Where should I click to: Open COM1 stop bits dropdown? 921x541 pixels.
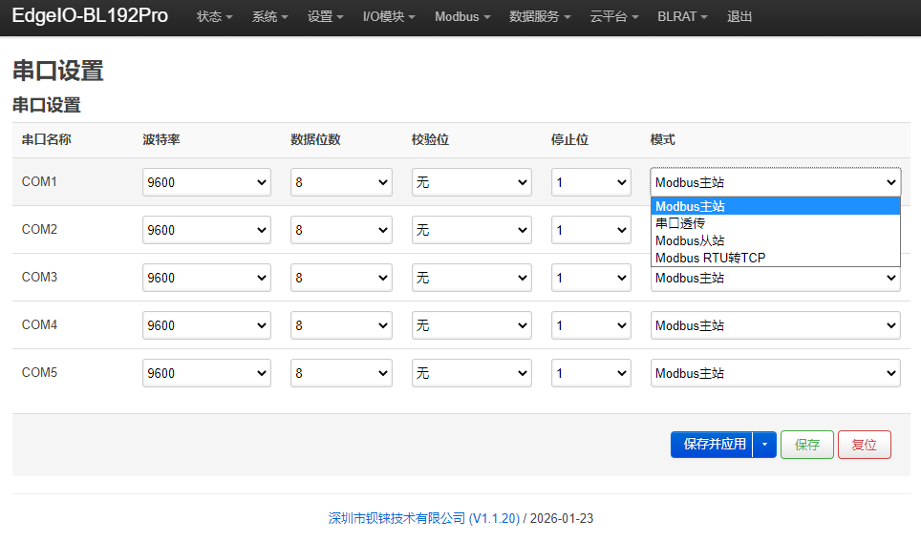pos(590,182)
